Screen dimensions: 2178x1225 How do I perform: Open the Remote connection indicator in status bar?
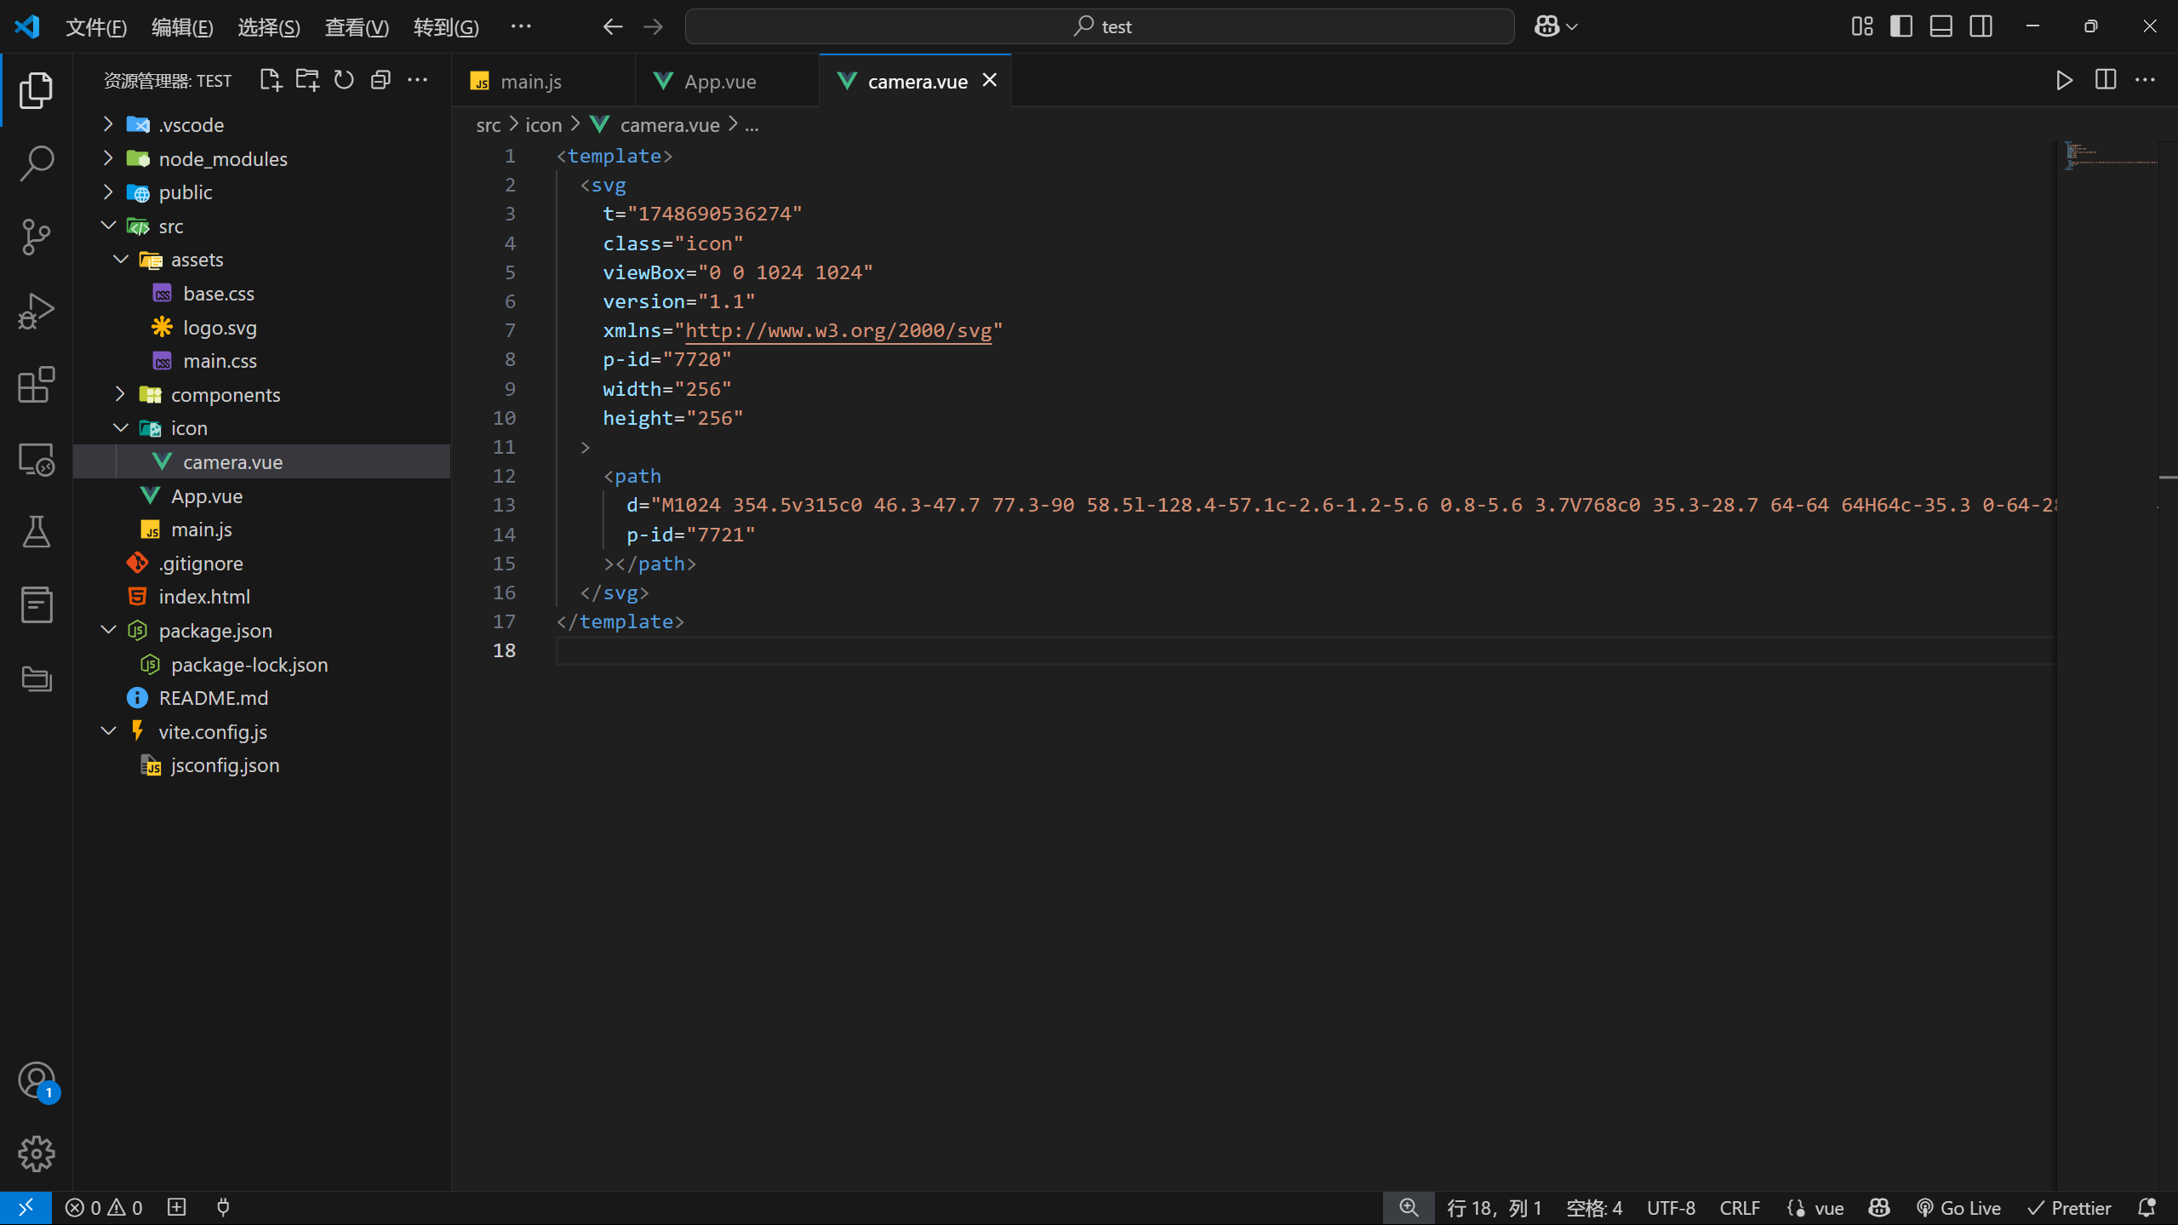point(25,1206)
